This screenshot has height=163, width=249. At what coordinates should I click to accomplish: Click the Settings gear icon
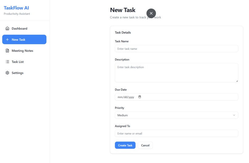(x=7, y=73)
